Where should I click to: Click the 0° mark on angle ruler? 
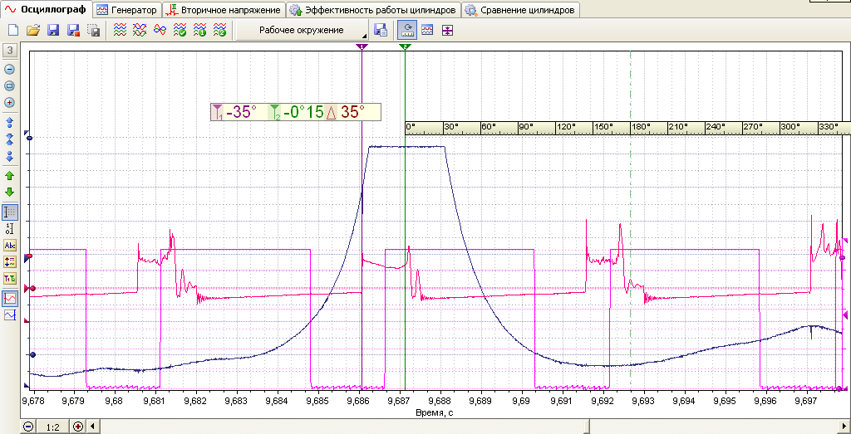[x=411, y=126]
